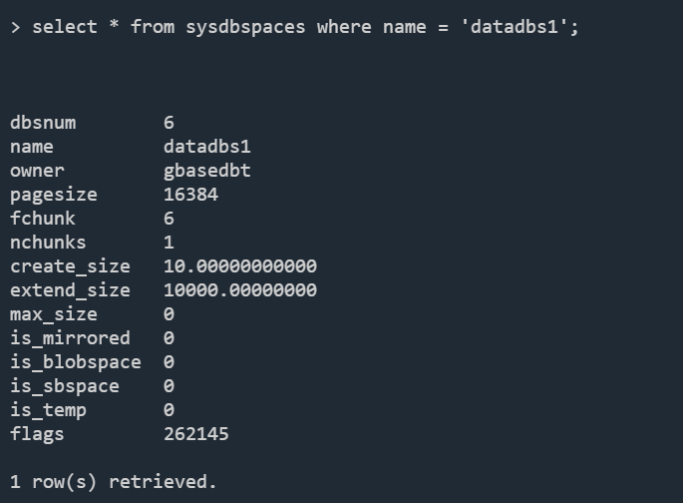This screenshot has width=683, height=503.
Task: Click the create_size value 10.00000000000
Action: click(240, 266)
